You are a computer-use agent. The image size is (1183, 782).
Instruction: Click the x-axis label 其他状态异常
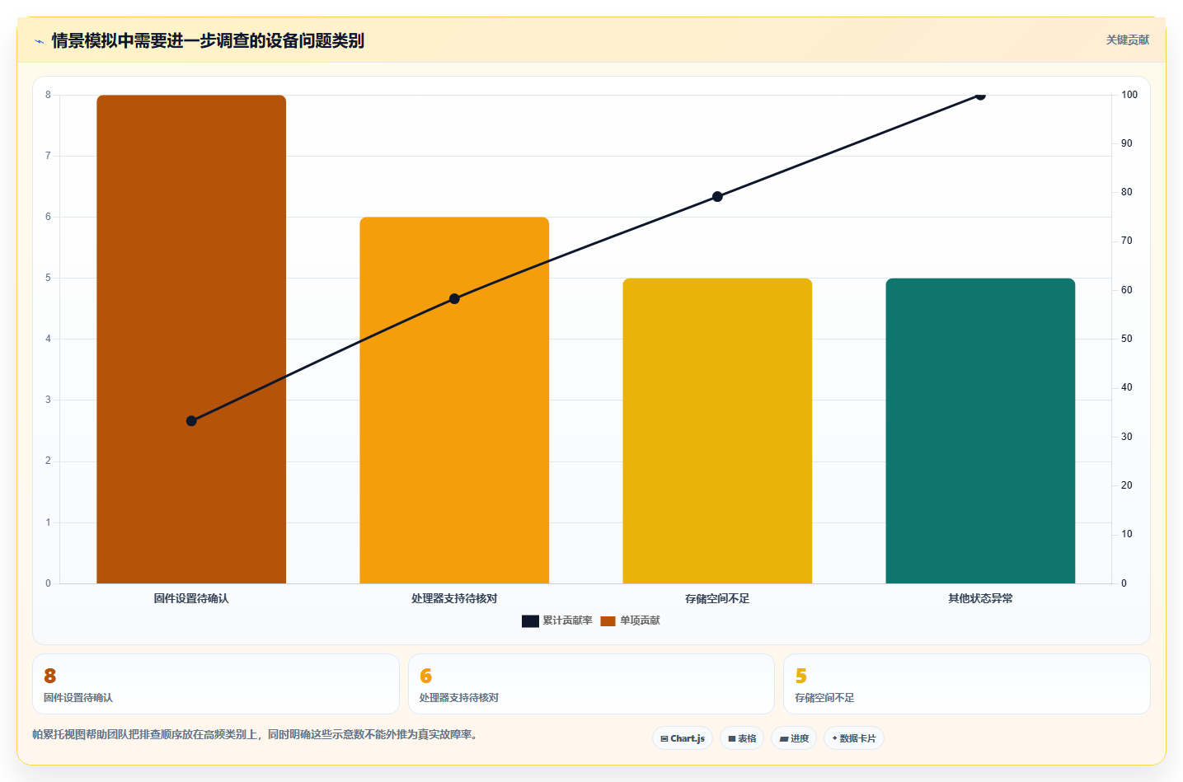(980, 598)
